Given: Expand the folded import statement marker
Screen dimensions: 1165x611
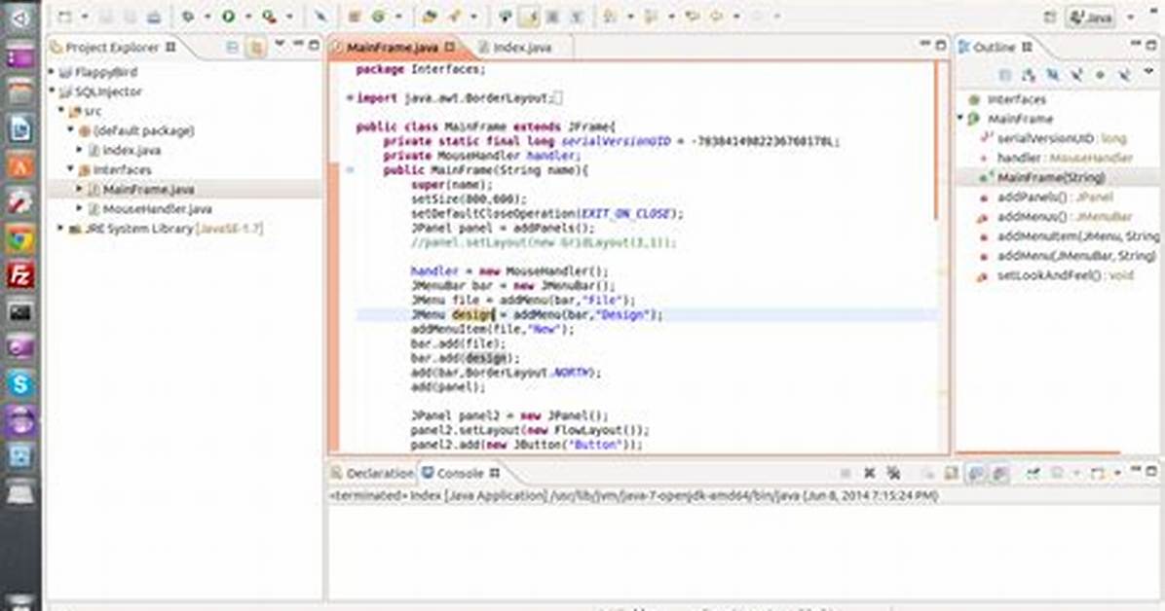Looking at the screenshot, I should (x=349, y=98).
